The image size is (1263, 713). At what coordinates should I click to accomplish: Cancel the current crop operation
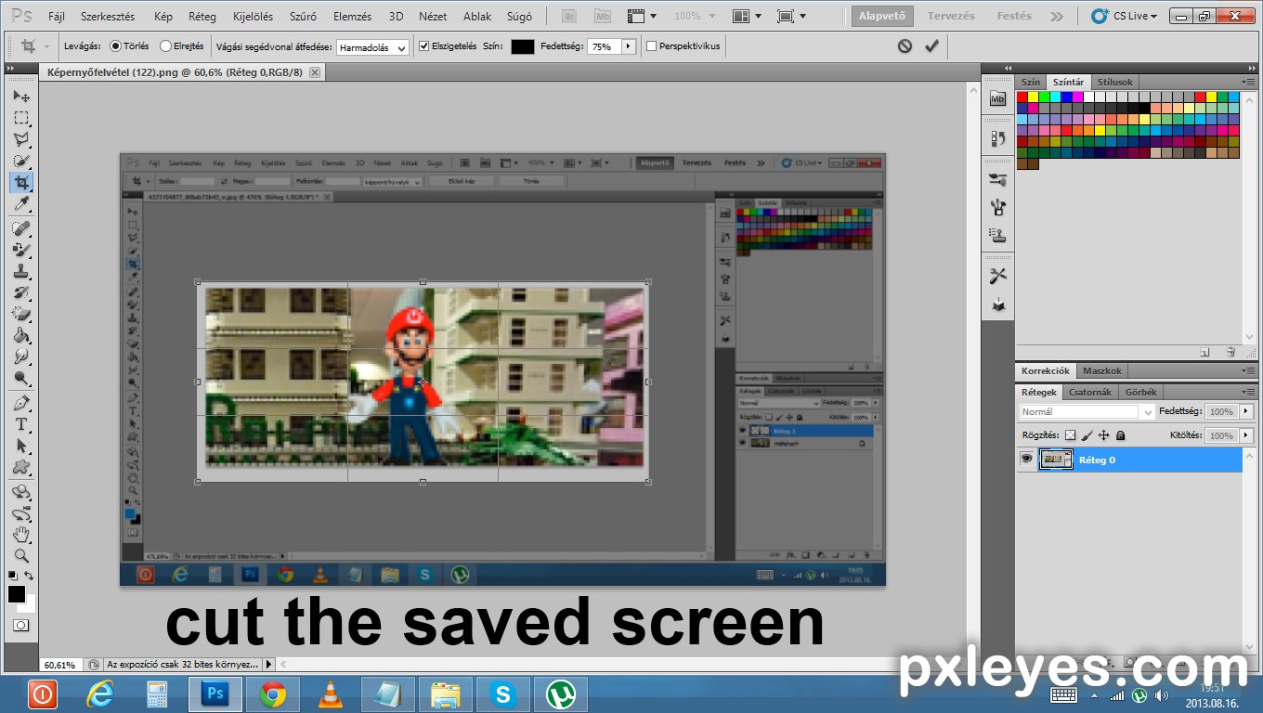pyautogui.click(x=905, y=45)
